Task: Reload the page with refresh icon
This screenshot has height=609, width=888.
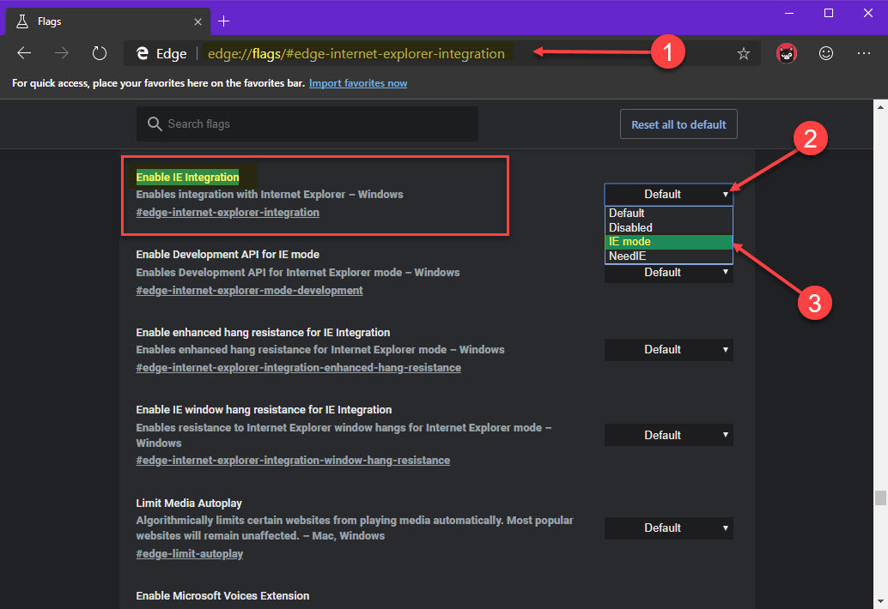Action: point(99,53)
